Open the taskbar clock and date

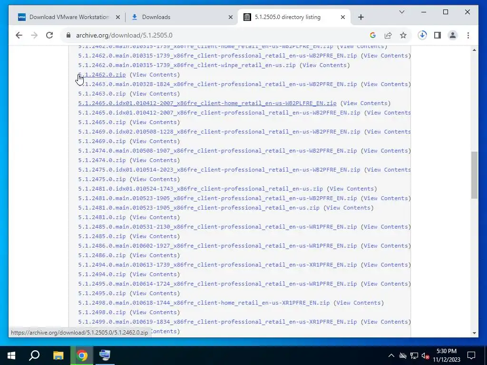[447, 355]
